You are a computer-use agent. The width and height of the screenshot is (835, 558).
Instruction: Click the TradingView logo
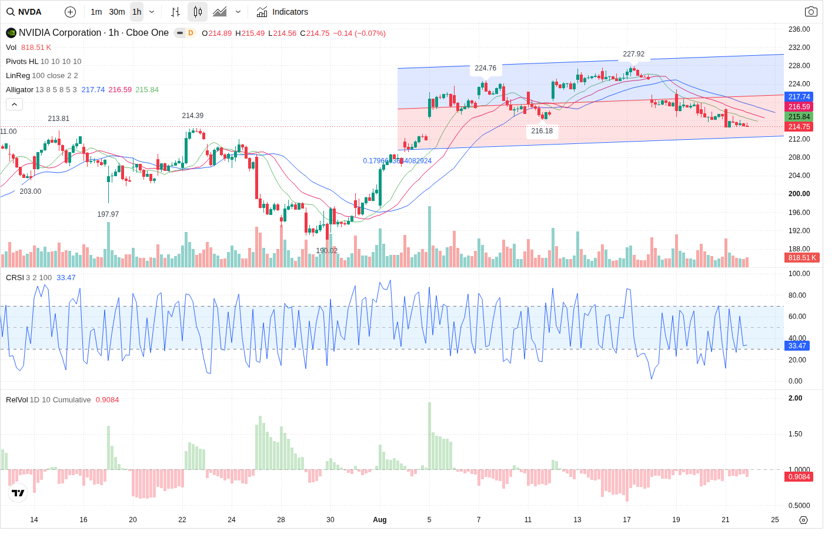coord(18,493)
